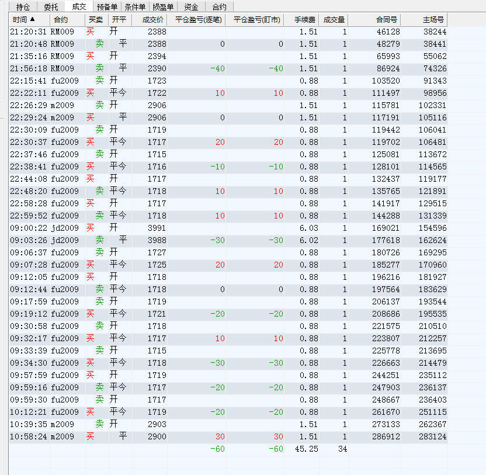Click the 开平 column header

tap(120, 20)
